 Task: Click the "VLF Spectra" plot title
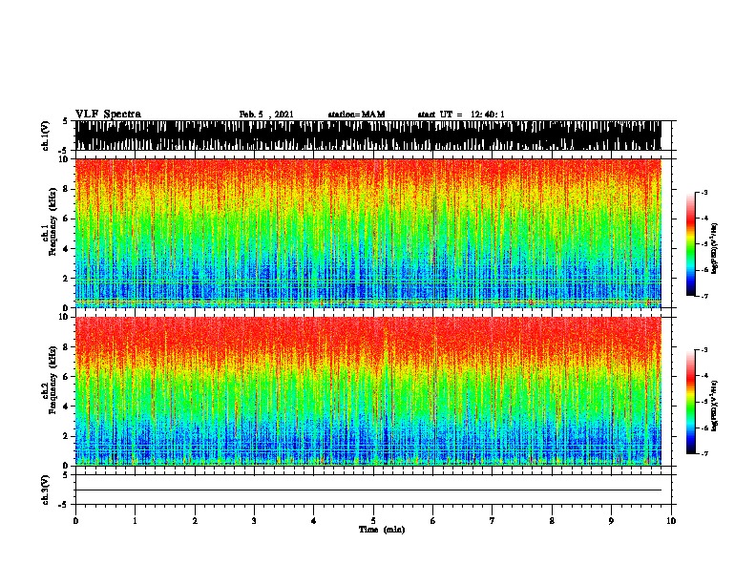point(108,115)
